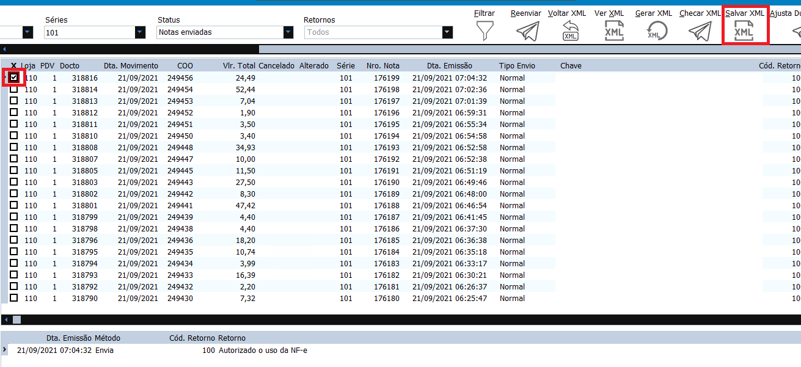
Task: Check the checkbox for Docto 318810
Action: [x=13, y=136]
